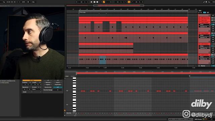This screenshot has height=121, width=215.
Task: Toggle the orange arrangement loop switch
Action: pos(129,2)
